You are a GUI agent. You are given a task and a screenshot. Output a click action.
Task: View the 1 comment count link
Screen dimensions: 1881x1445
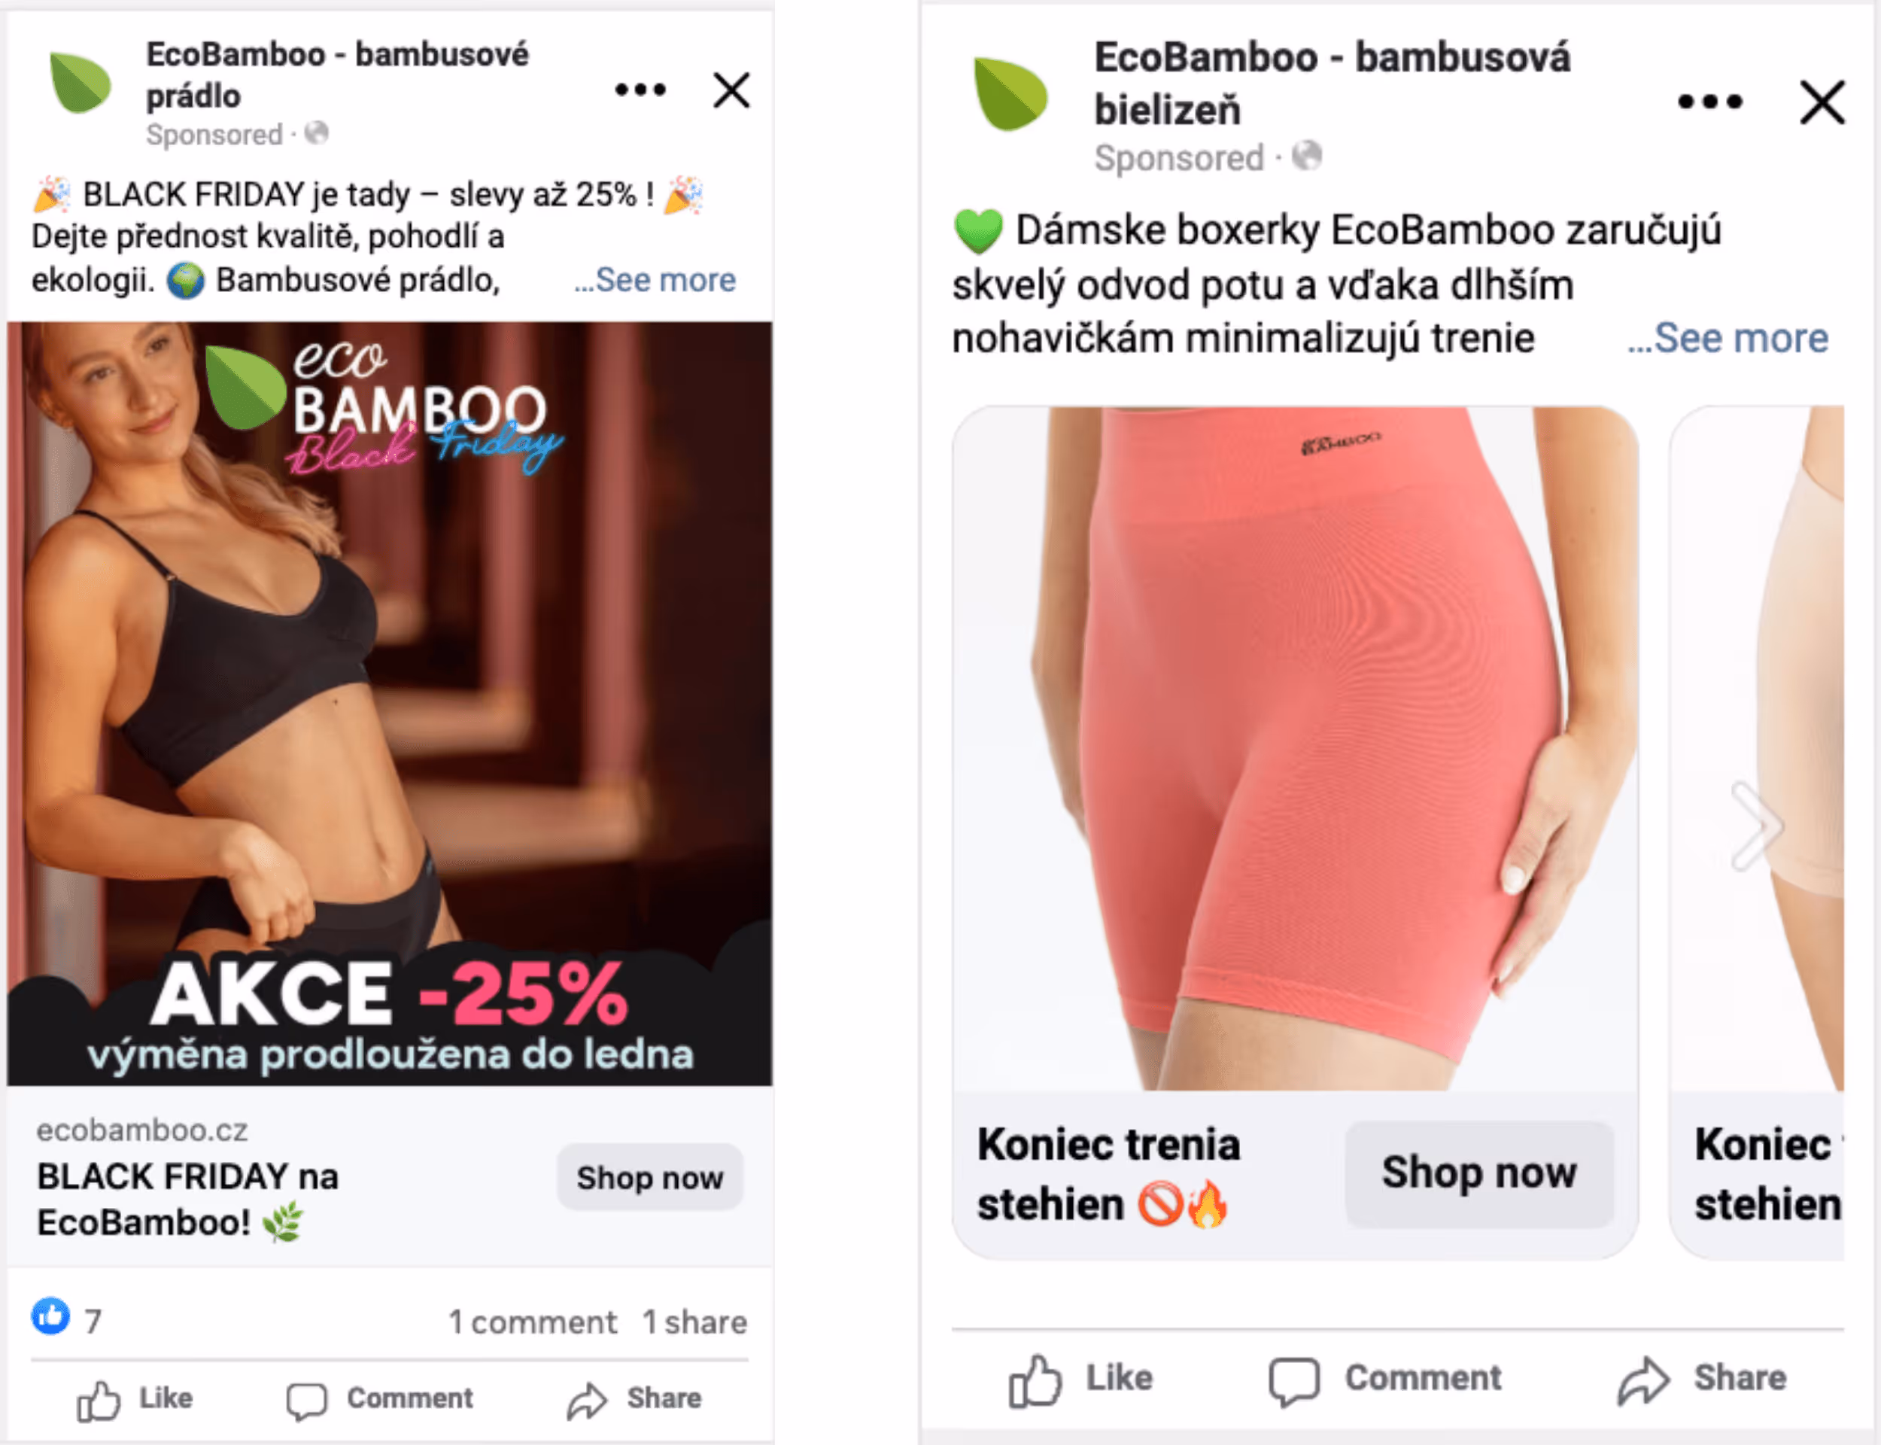pos(532,1322)
